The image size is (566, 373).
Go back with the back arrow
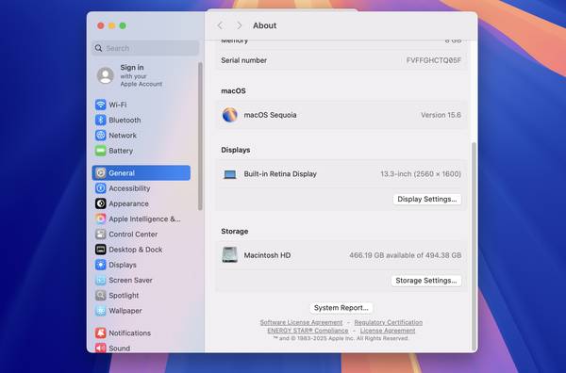pyautogui.click(x=220, y=25)
